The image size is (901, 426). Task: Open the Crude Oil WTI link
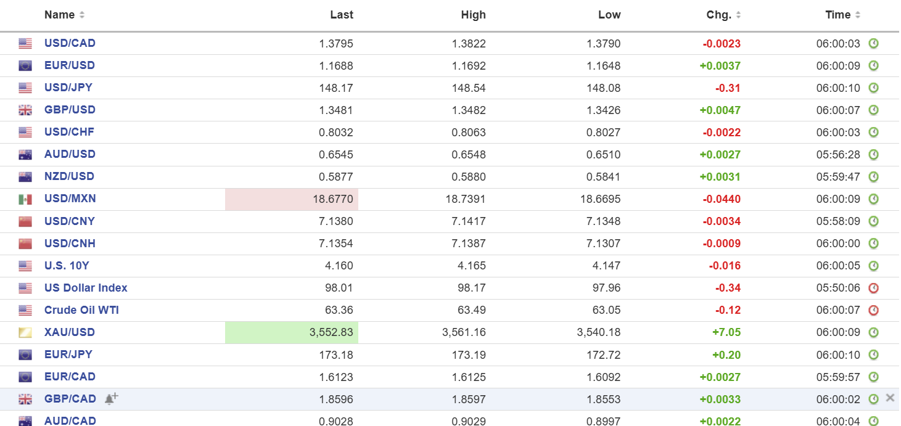[x=81, y=310]
